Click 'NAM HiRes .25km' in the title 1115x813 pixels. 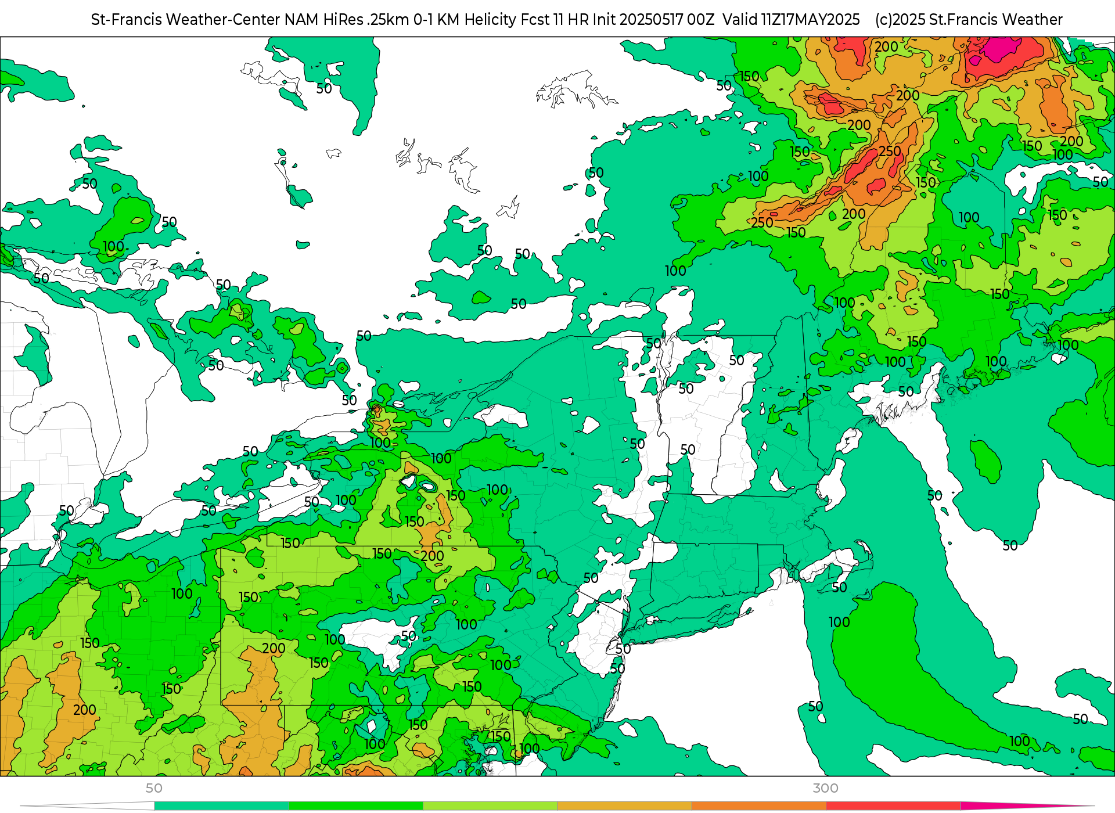(x=347, y=20)
